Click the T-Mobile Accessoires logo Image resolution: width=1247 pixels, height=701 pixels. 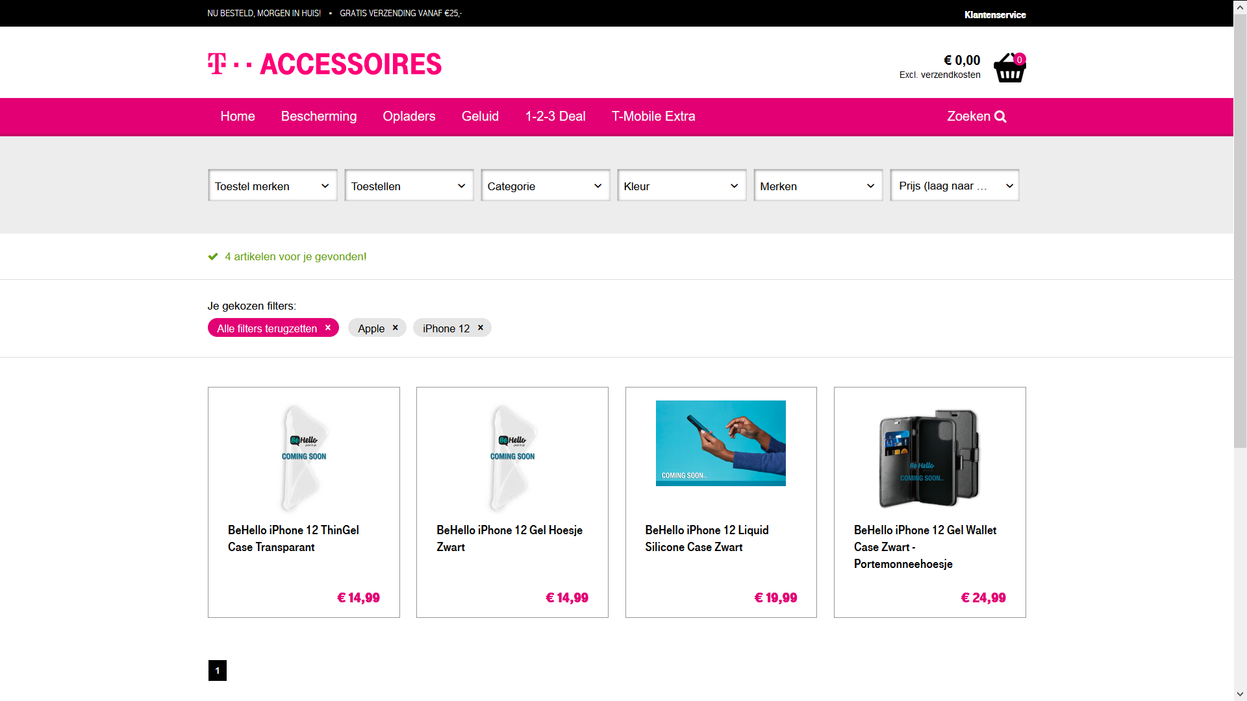tap(324, 64)
